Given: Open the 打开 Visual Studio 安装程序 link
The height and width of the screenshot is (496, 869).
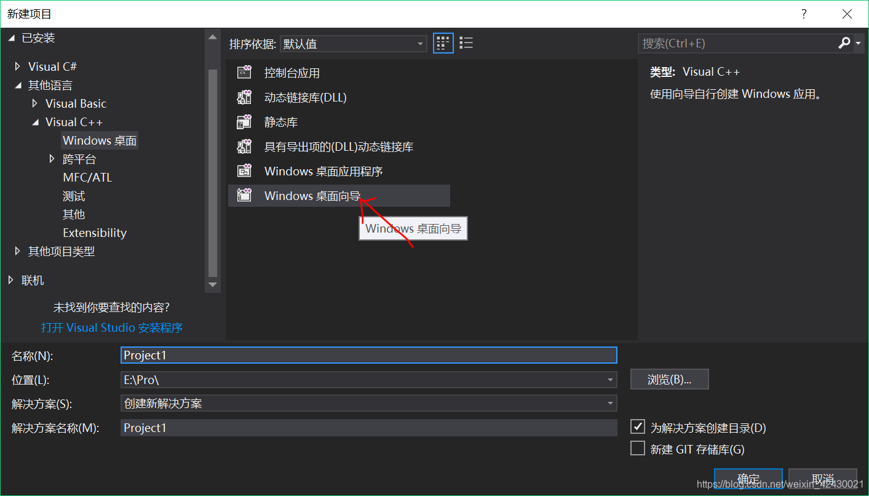Looking at the screenshot, I should pos(112,327).
